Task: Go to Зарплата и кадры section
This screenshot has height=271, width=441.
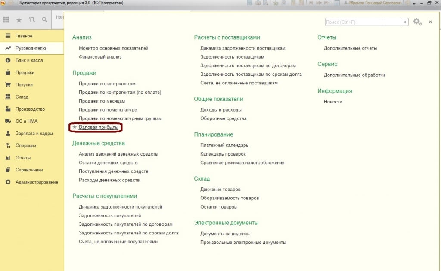Action: [34, 134]
